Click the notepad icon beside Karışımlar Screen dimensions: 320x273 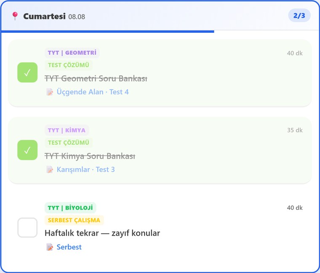click(50, 170)
